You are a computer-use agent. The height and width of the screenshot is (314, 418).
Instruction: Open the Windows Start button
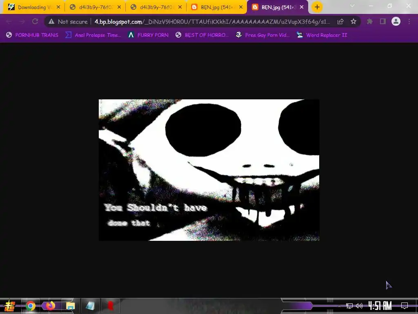[x=9, y=306]
